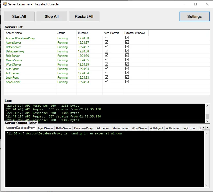
Task: Toggle Auto-Restart for AuthServer
Action: [x=107, y=73]
